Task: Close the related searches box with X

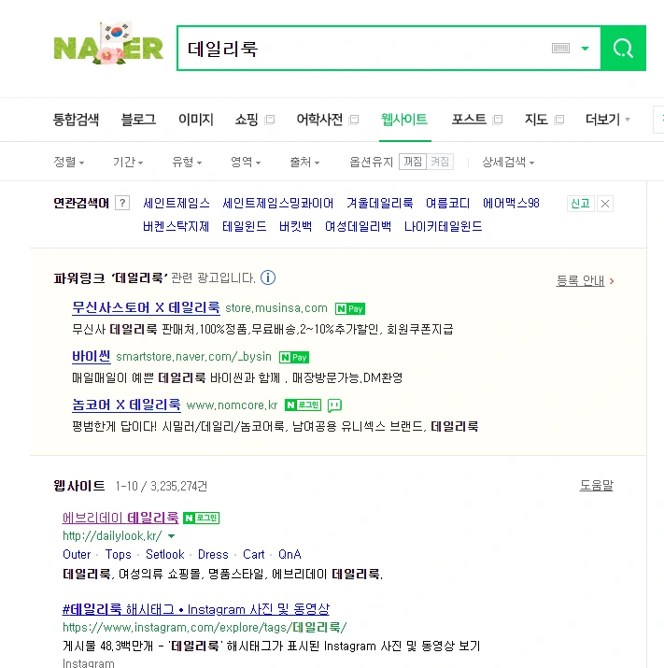Action: pyautogui.click(x=605, y=204)
